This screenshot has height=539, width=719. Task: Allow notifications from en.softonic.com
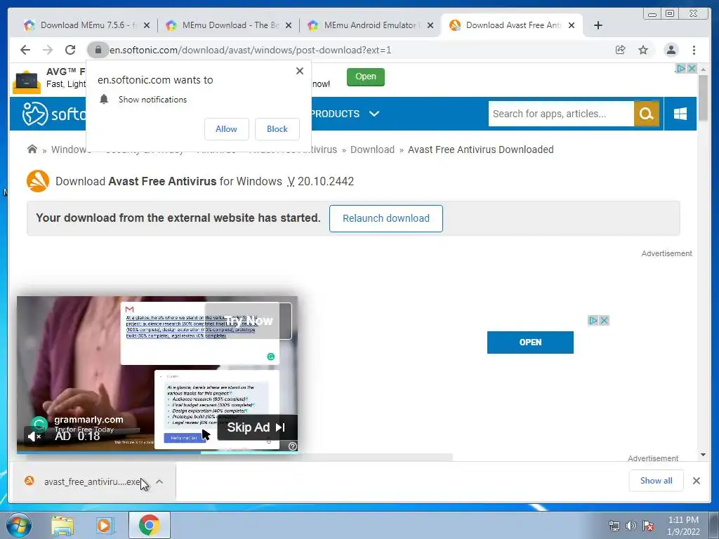[227, 129]
